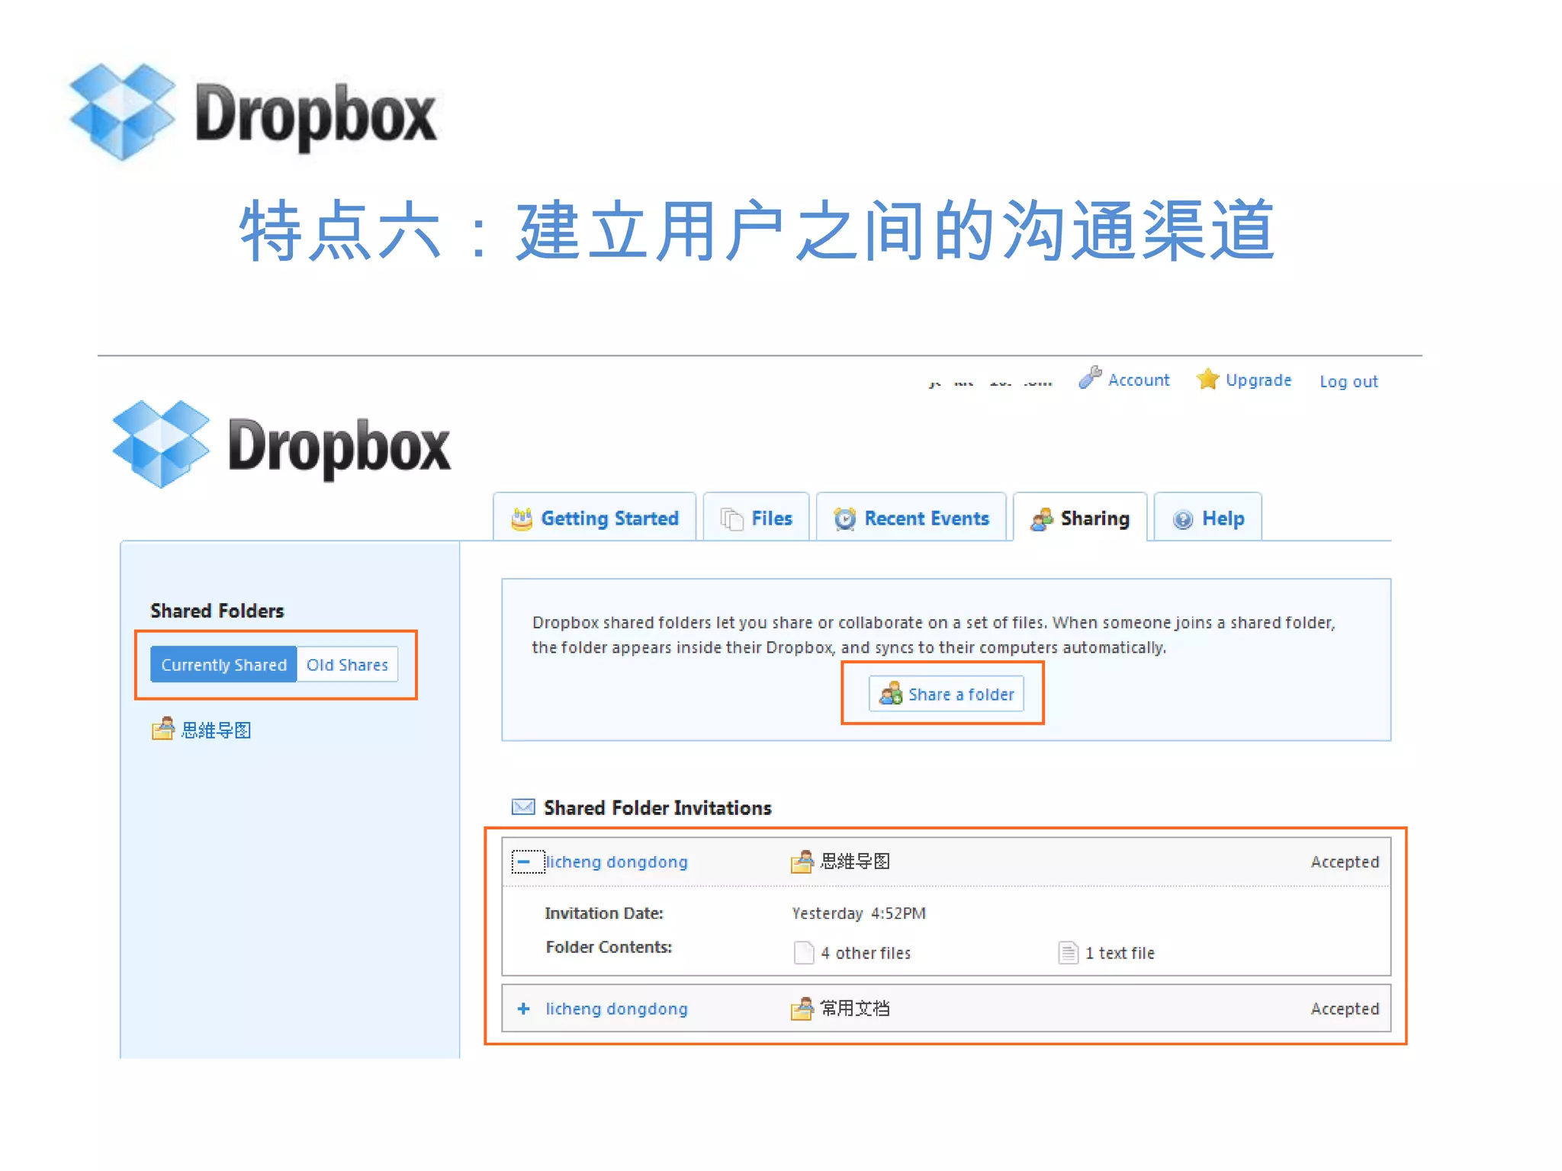The image size is (1562, 1171).
Task: Click the 4 other files file icon
Action: (x=803, y=953)
